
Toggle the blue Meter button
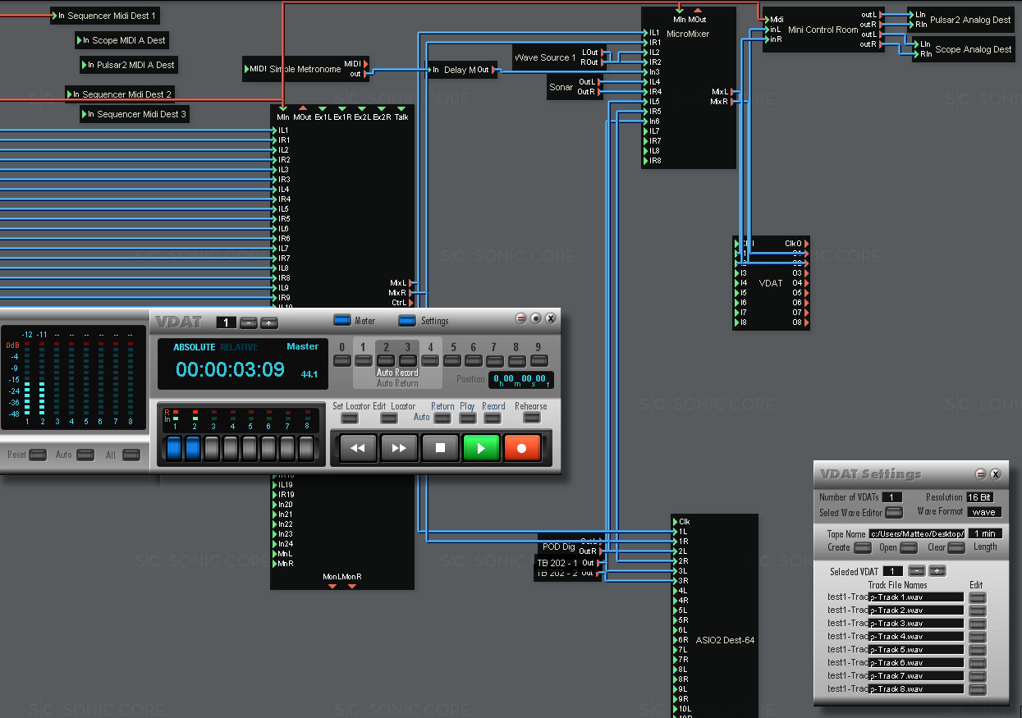342,320
